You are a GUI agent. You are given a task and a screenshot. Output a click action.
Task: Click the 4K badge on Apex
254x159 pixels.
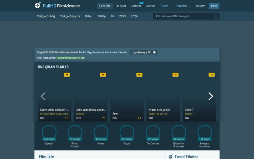pos(139,75)
